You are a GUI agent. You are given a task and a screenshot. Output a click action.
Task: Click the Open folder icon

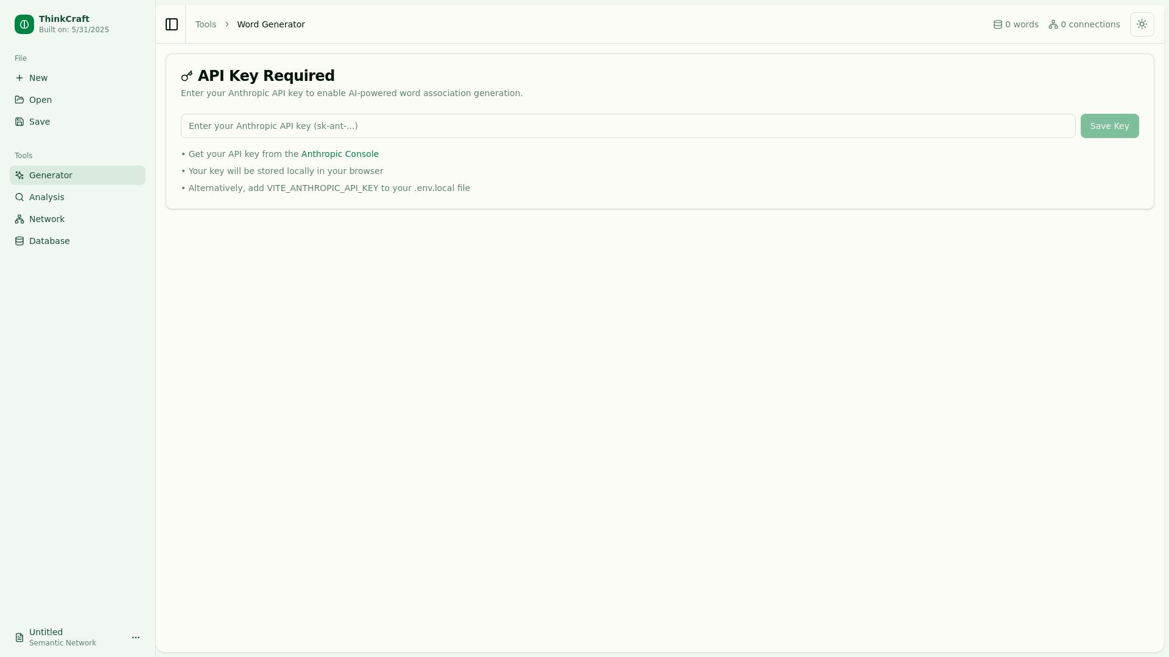(19, 100)
